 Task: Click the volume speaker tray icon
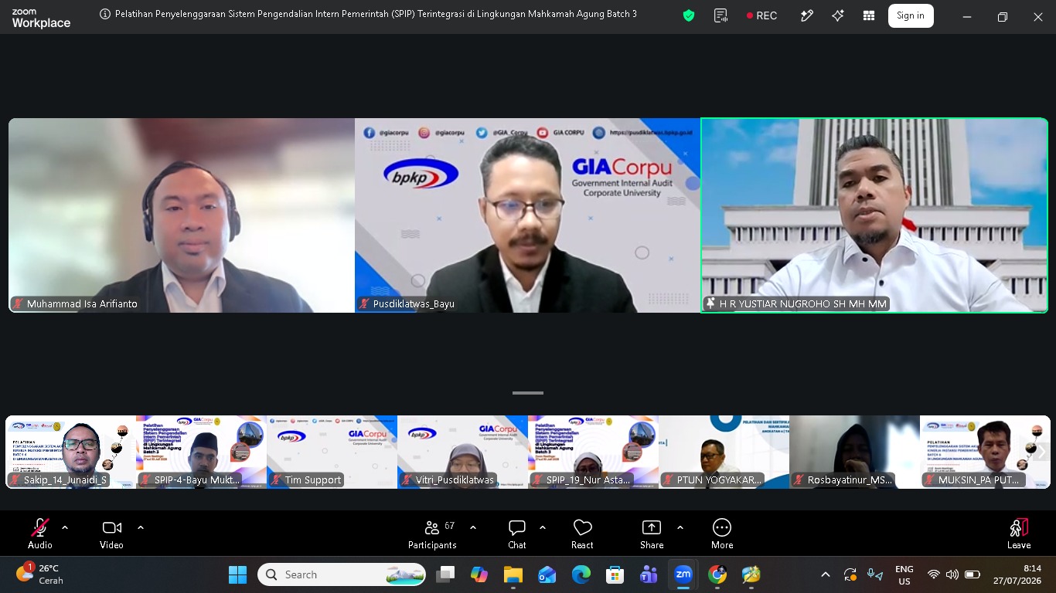click(x=952, y=574)
